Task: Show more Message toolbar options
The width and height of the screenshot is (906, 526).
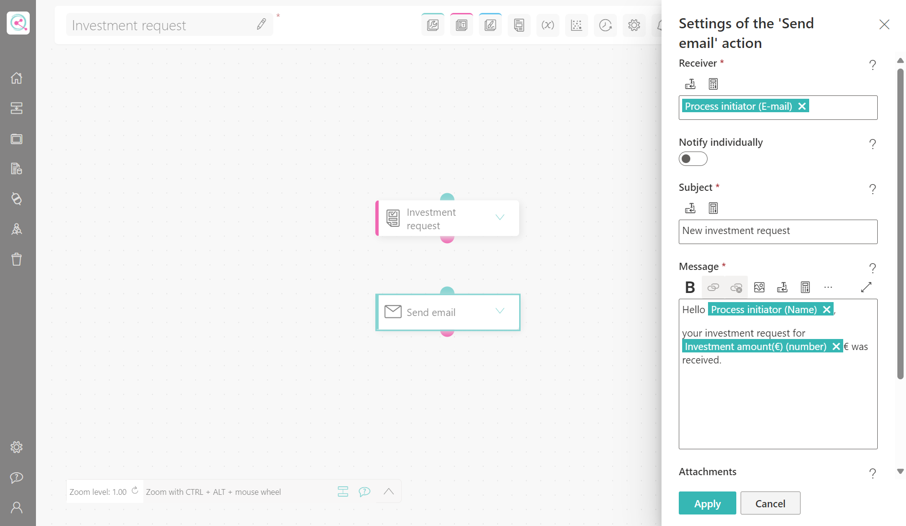Action: point(828,287)
